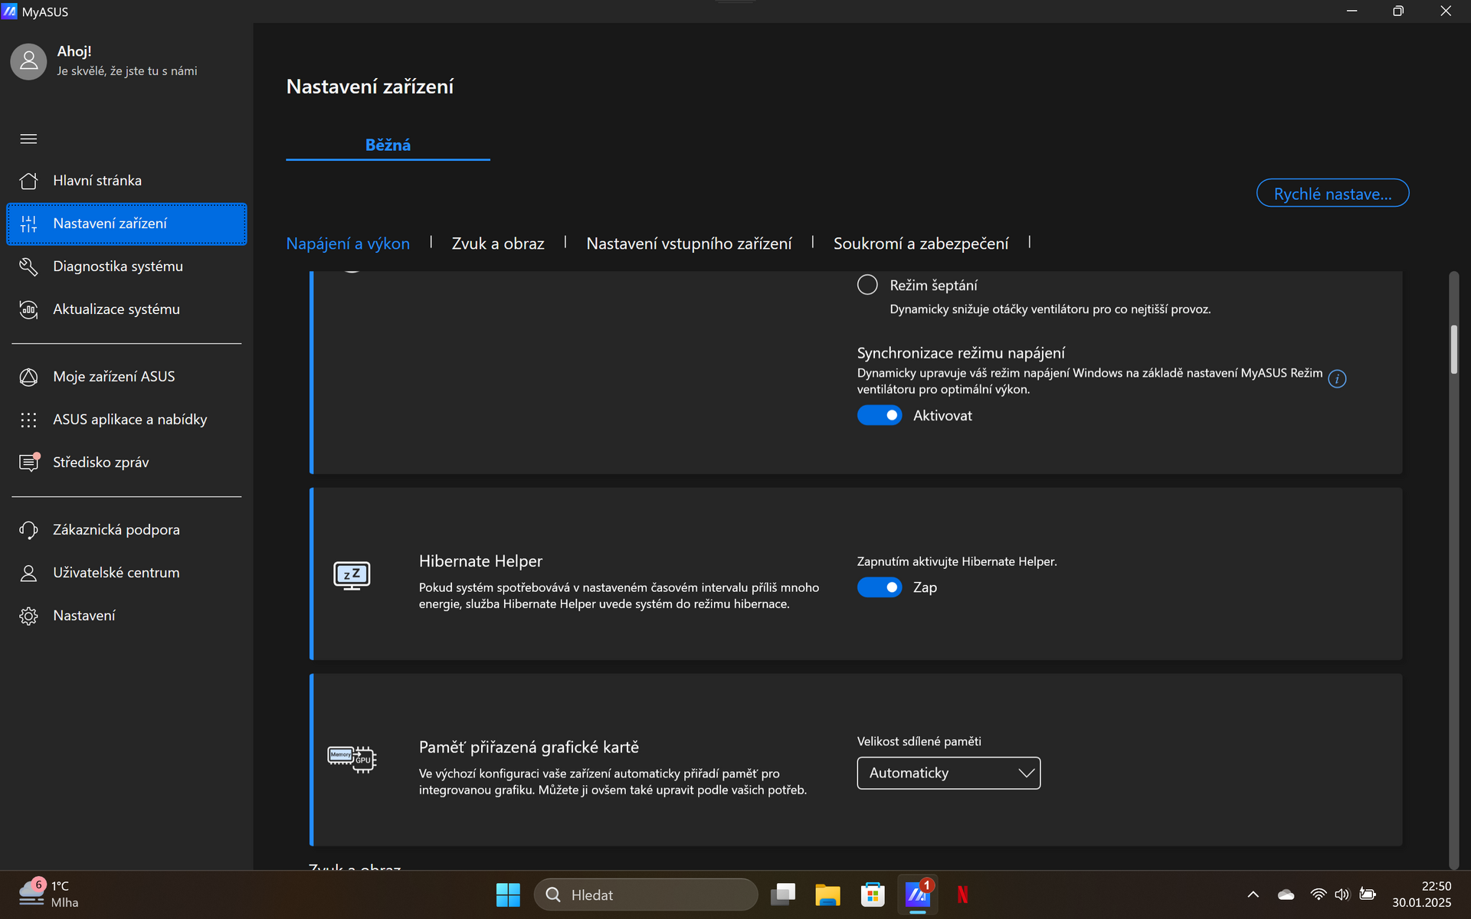Click the Hlavní stránka home icon
Image resolution: width=1471 pixels, height=919 pixels.
(28, 181)
